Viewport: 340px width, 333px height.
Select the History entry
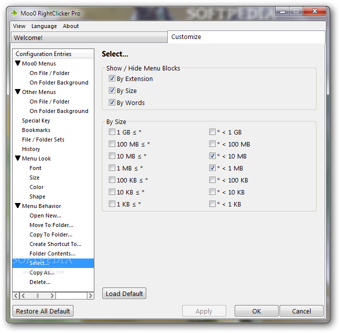[31, 149]
